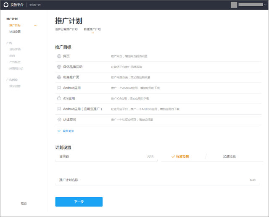
Task: Click the Android应用 robot icon
Action: tap(59, 88)
